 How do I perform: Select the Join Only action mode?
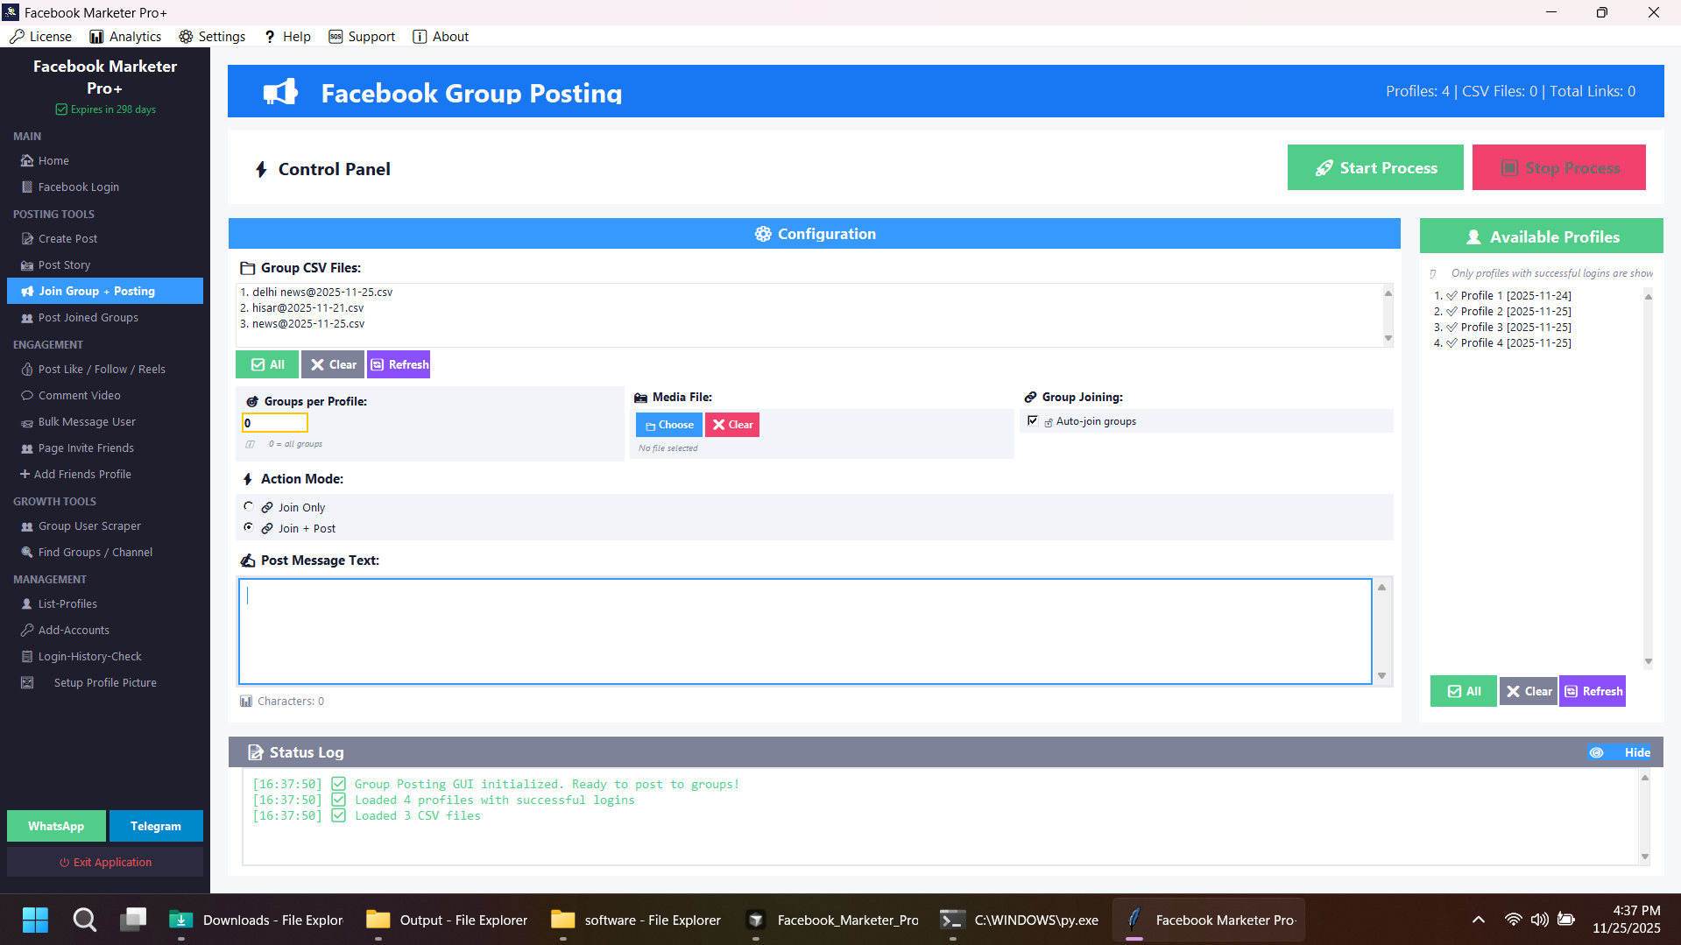tap(249, 506)
